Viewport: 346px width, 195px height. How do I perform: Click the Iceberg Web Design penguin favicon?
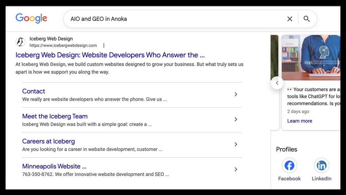(x=20, y=42)
